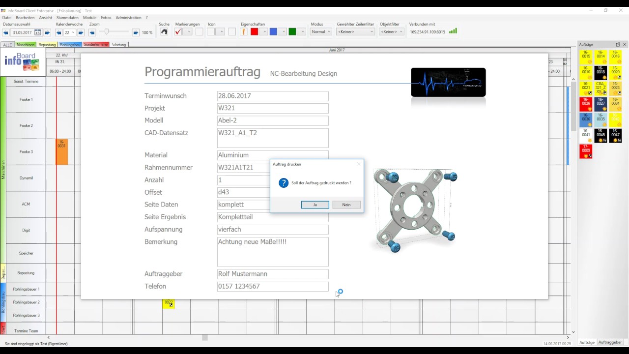Viewport: 629px width, 354px height.
Task: Click the blue Eigenschaften color swatch
Action: coord(273,32)
